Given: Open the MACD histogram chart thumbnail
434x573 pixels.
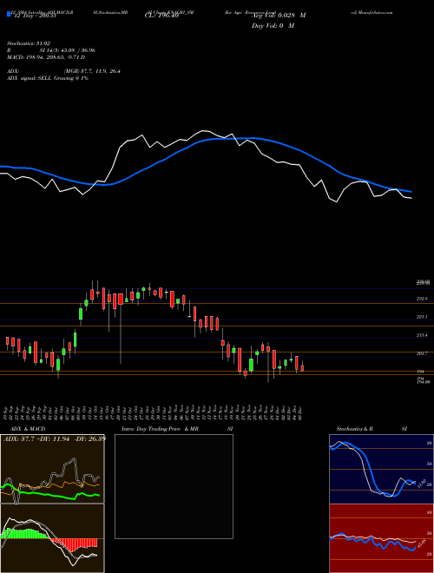Looking at the screenshot, I should click(x=52, y=538).
